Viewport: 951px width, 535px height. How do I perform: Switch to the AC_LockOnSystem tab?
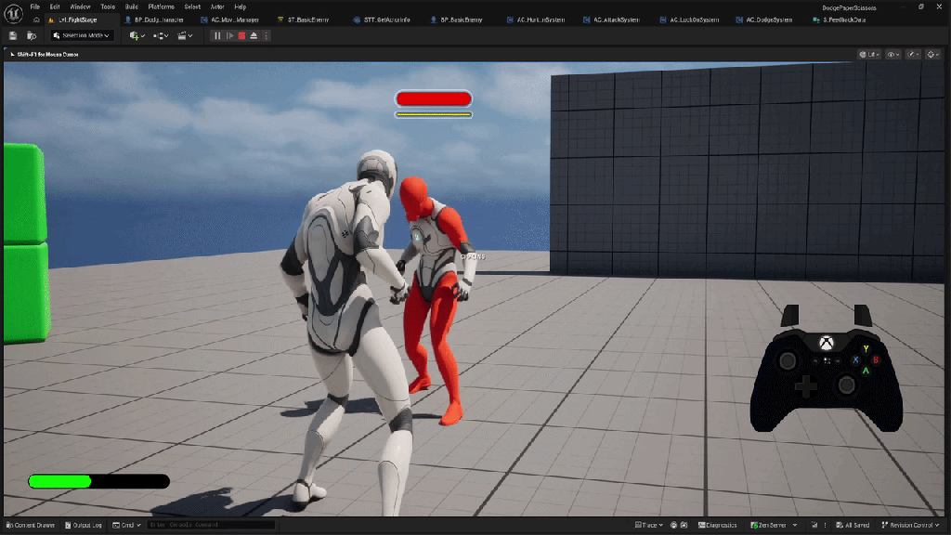692,20
